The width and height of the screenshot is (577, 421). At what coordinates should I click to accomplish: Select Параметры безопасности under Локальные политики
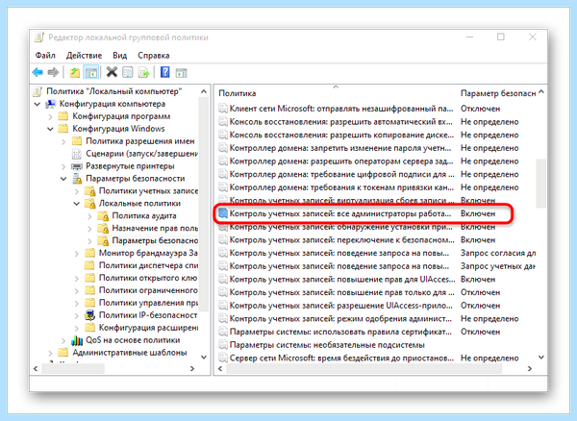tap(155, 240)
